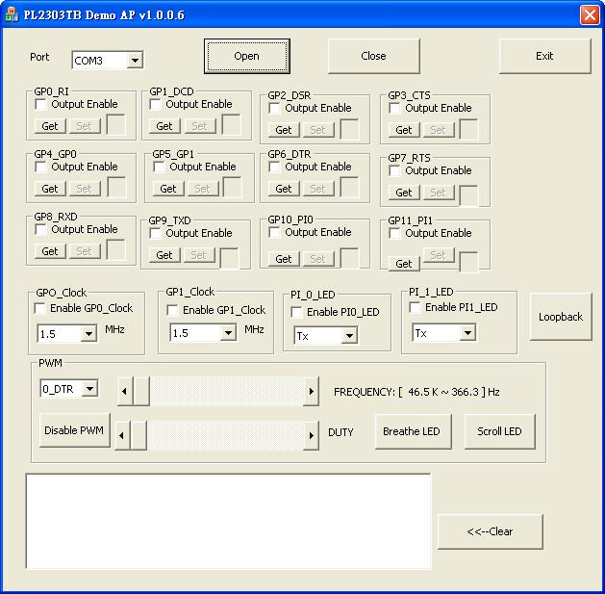Screen dimensions: 605x594
Task: Click left arrow of frequency scrollbar
Action: point(125,391)
